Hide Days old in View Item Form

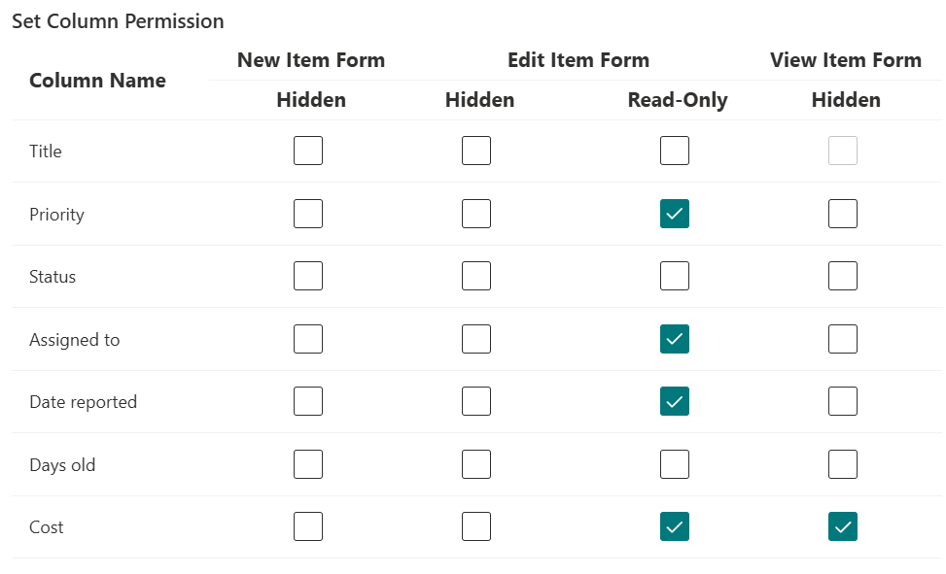[x=843, y=464]
